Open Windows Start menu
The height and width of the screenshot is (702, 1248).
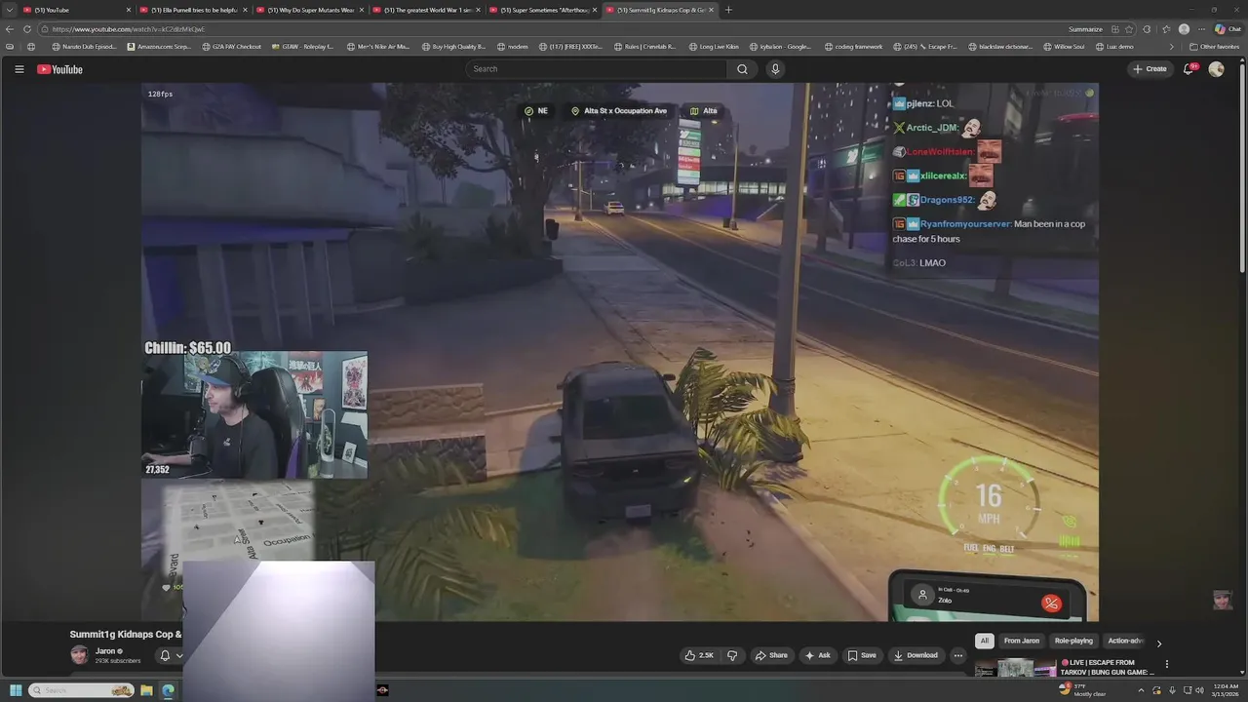pyautogui.click(x=16, y=690)
